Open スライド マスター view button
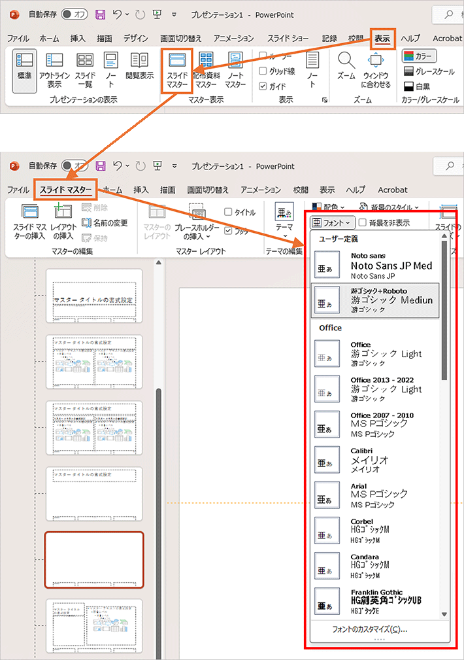Screen dimensions: 464x660 tap(176, 70)
